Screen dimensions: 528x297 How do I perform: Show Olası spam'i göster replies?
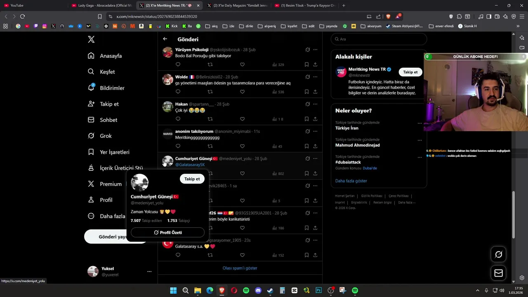(x=240, y=268)
